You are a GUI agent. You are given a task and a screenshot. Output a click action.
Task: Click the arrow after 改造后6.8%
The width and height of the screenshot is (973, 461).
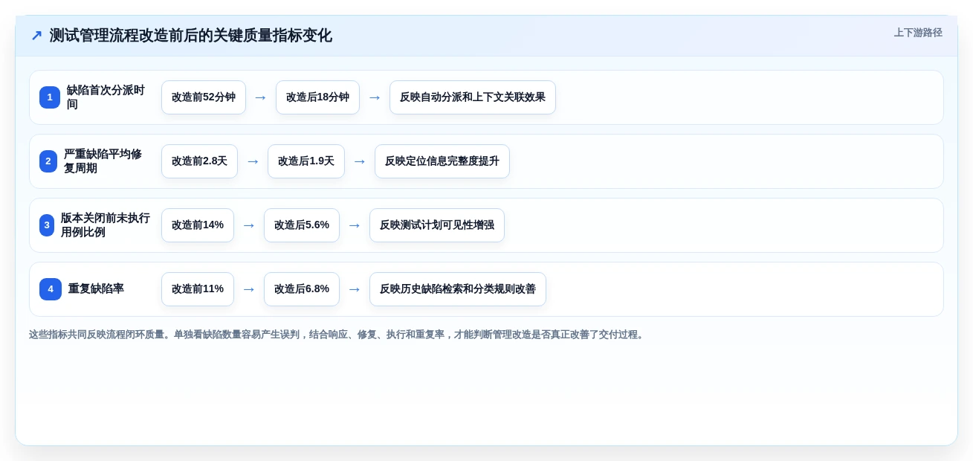[x=355, y=289]
